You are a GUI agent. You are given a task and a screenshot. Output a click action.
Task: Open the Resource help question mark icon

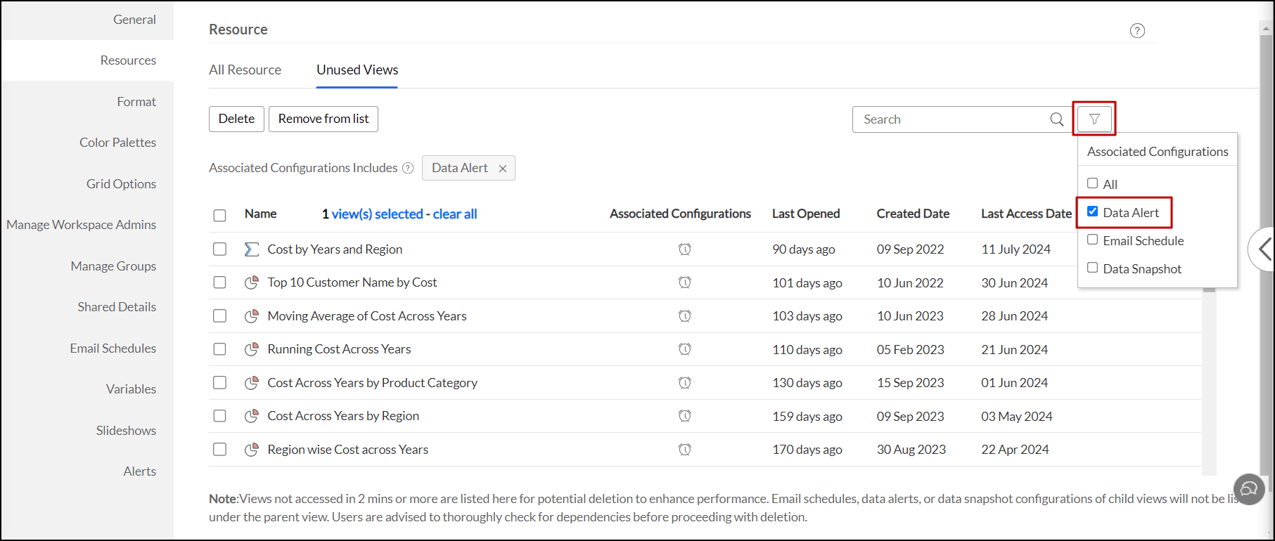[x=1136, y=31]
